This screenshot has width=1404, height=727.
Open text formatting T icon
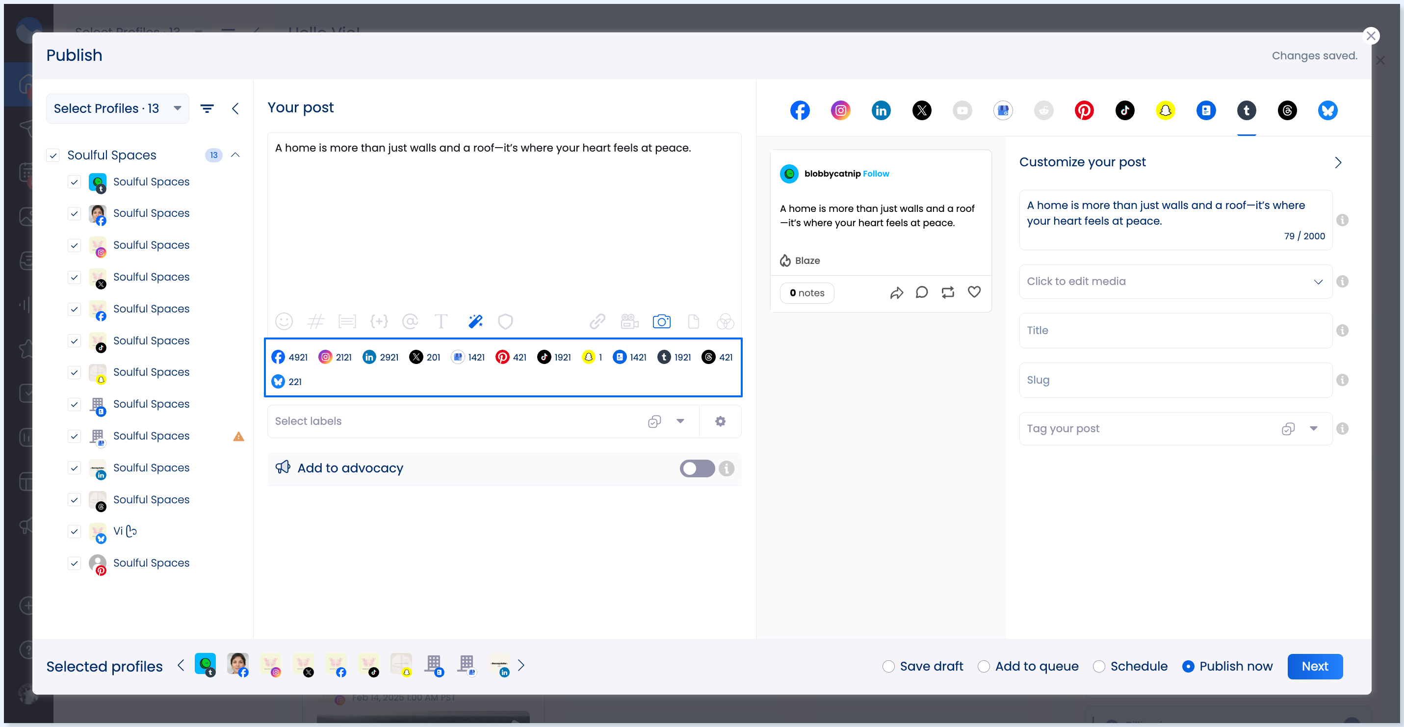click(x=441, y=321)
